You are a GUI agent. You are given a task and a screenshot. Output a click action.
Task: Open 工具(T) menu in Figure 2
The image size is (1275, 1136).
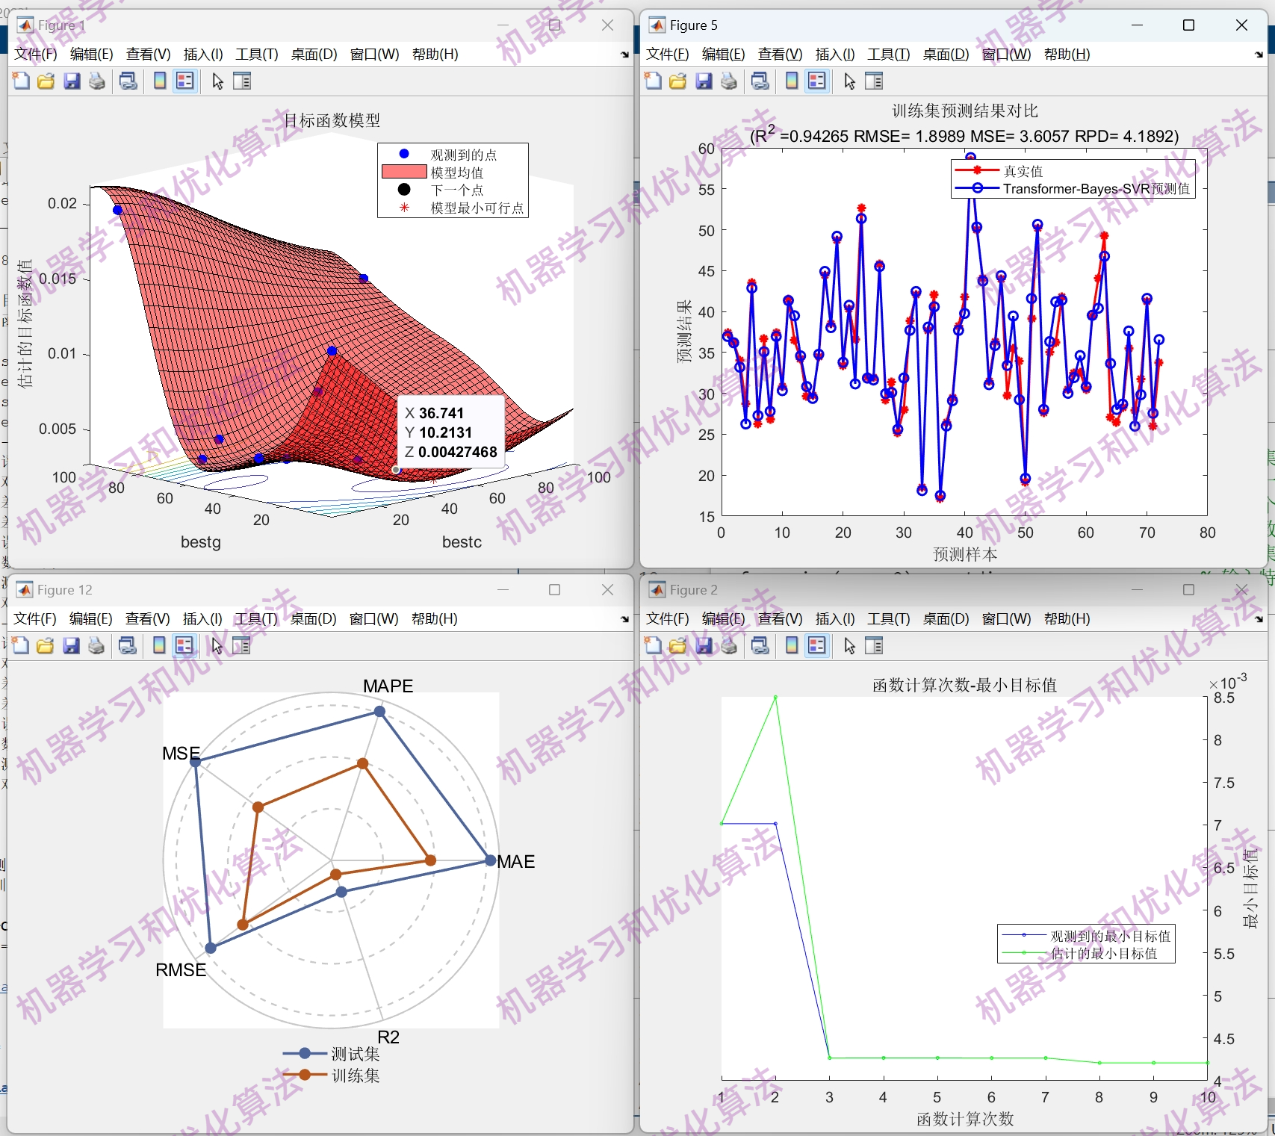888,619
